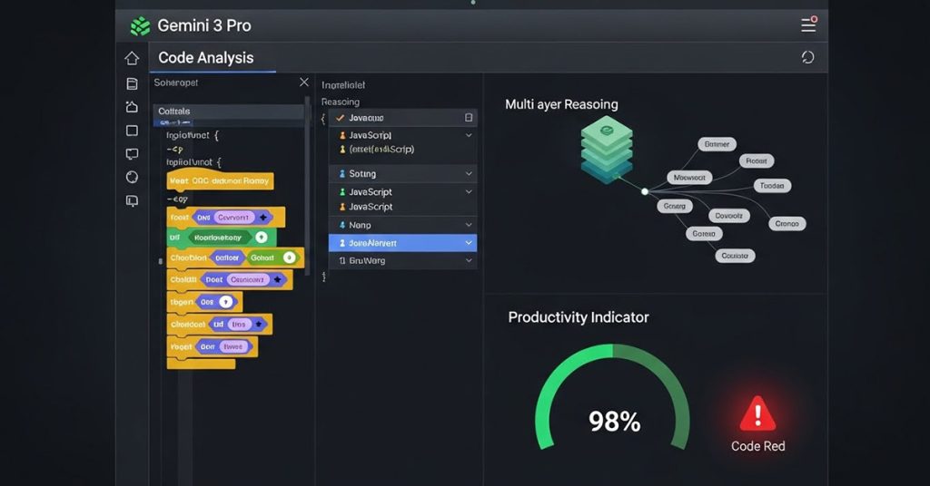This screenshot has width=930, height=486.
Task: Click the Cranao graph node
Action: 787,223
